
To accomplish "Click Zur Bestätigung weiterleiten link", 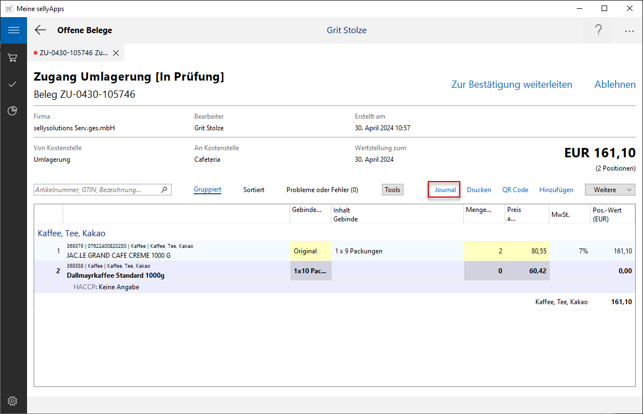I will click(512, 84).
